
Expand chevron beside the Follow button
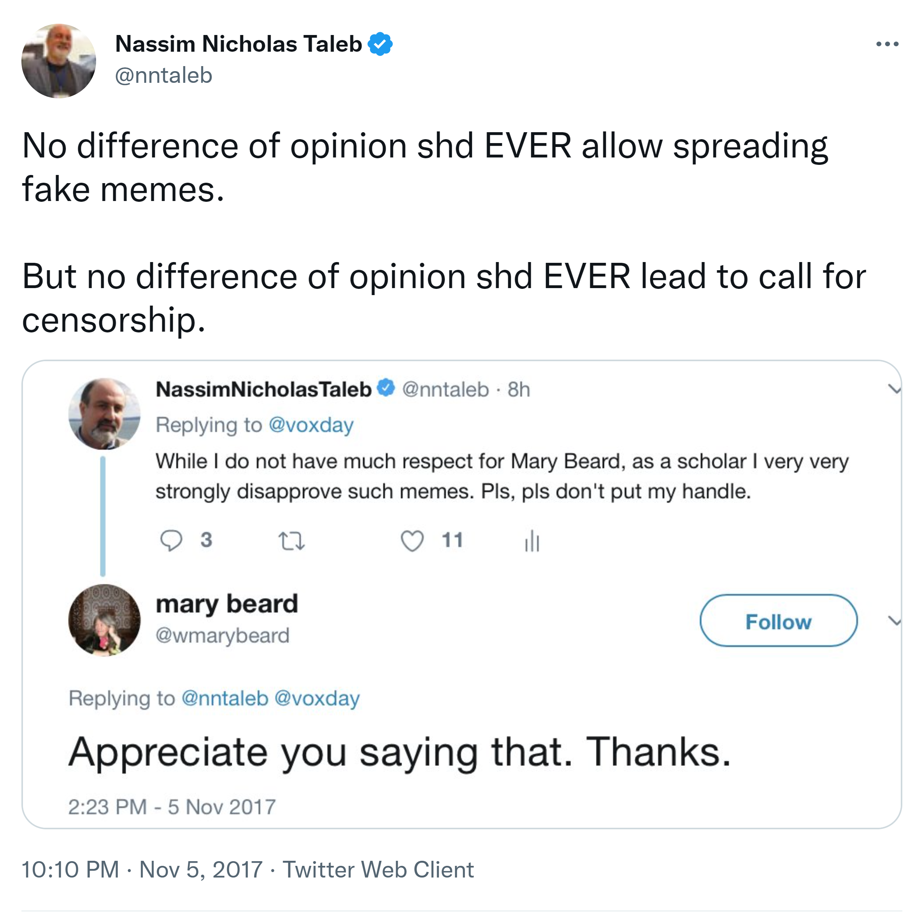click(x=894, y=621)
